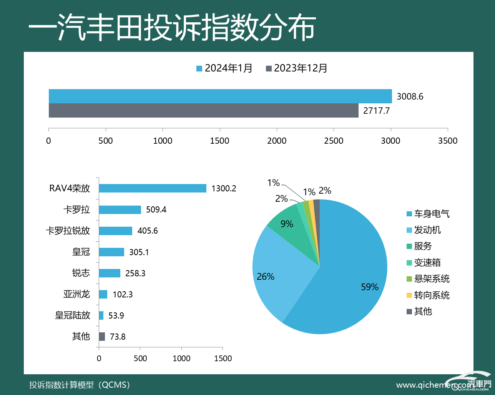Click the value label 3008.6
This screenshot has width=495, height=395.
(410, 96)
